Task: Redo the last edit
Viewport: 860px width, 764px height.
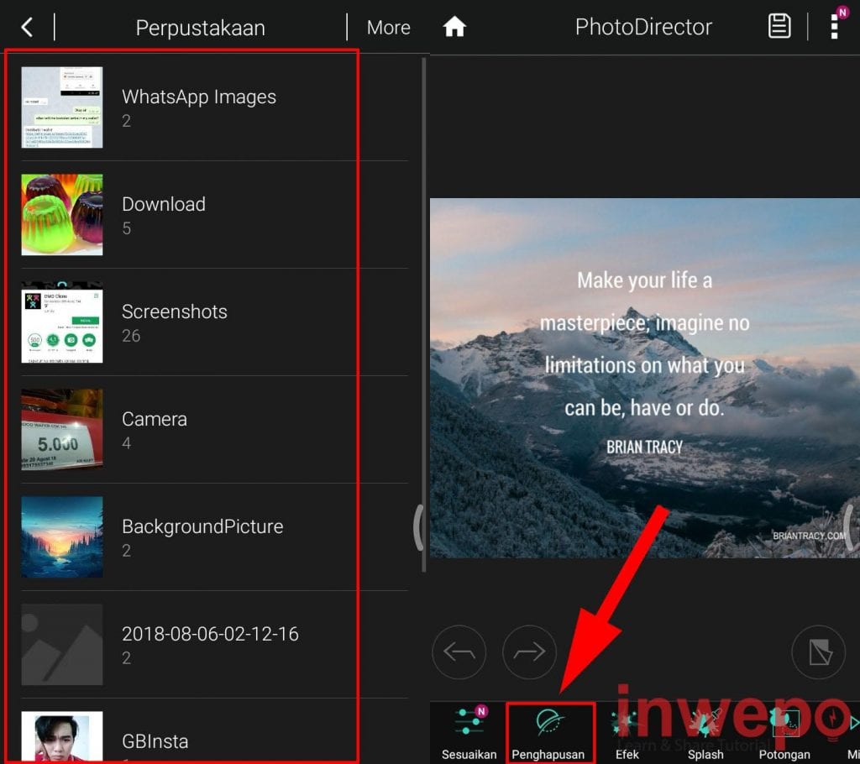Action: click(x=529, y=652)
